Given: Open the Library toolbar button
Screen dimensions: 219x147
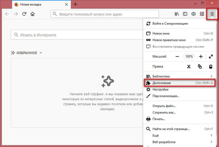Looking at the screenshot, I should tap(177, 14).
